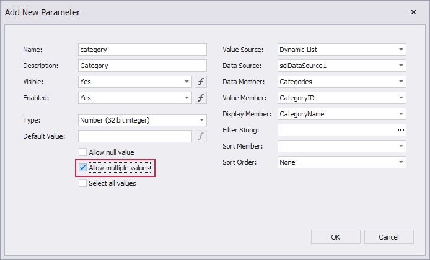Viewport: 430px width, 260px height.
Task: Uncheck Allow multiple values
Action: point(83,168)
